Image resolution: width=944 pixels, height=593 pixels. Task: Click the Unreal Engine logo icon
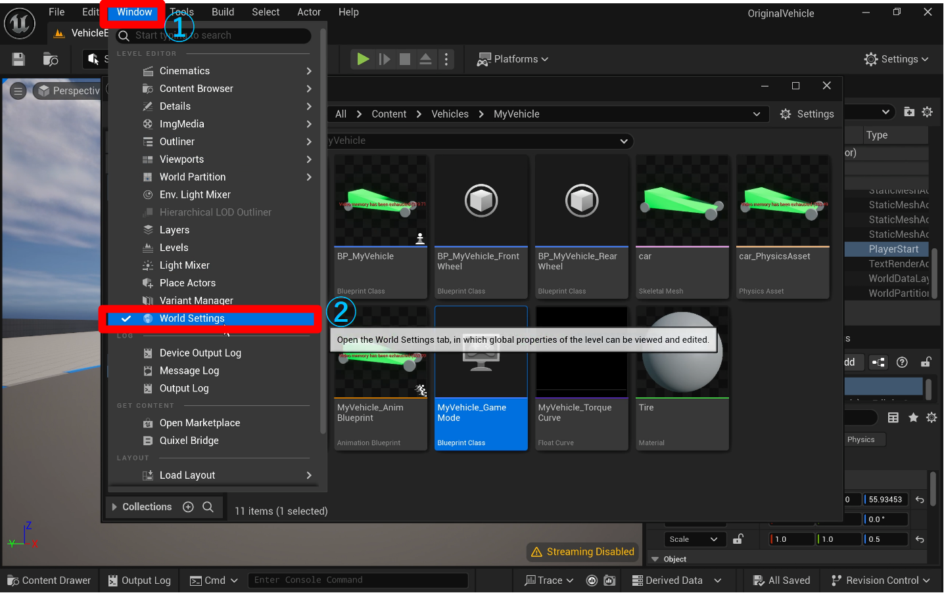point(20,23)
